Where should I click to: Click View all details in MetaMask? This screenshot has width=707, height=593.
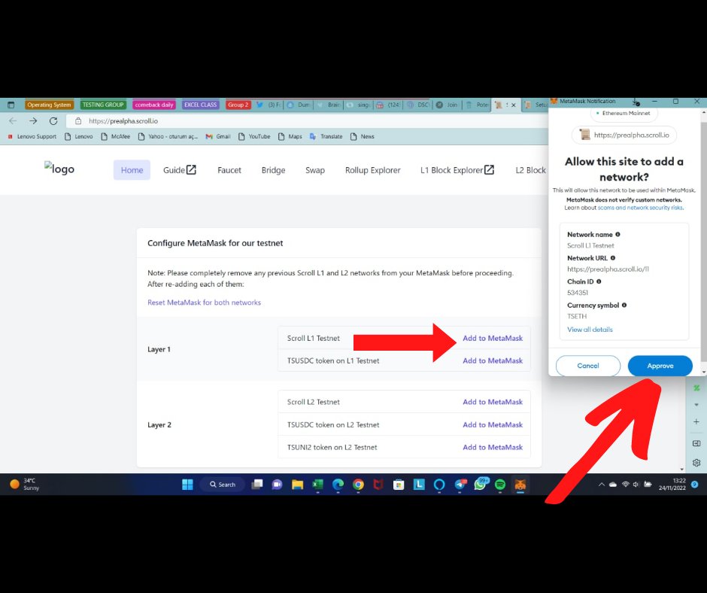tap(590, 330)
